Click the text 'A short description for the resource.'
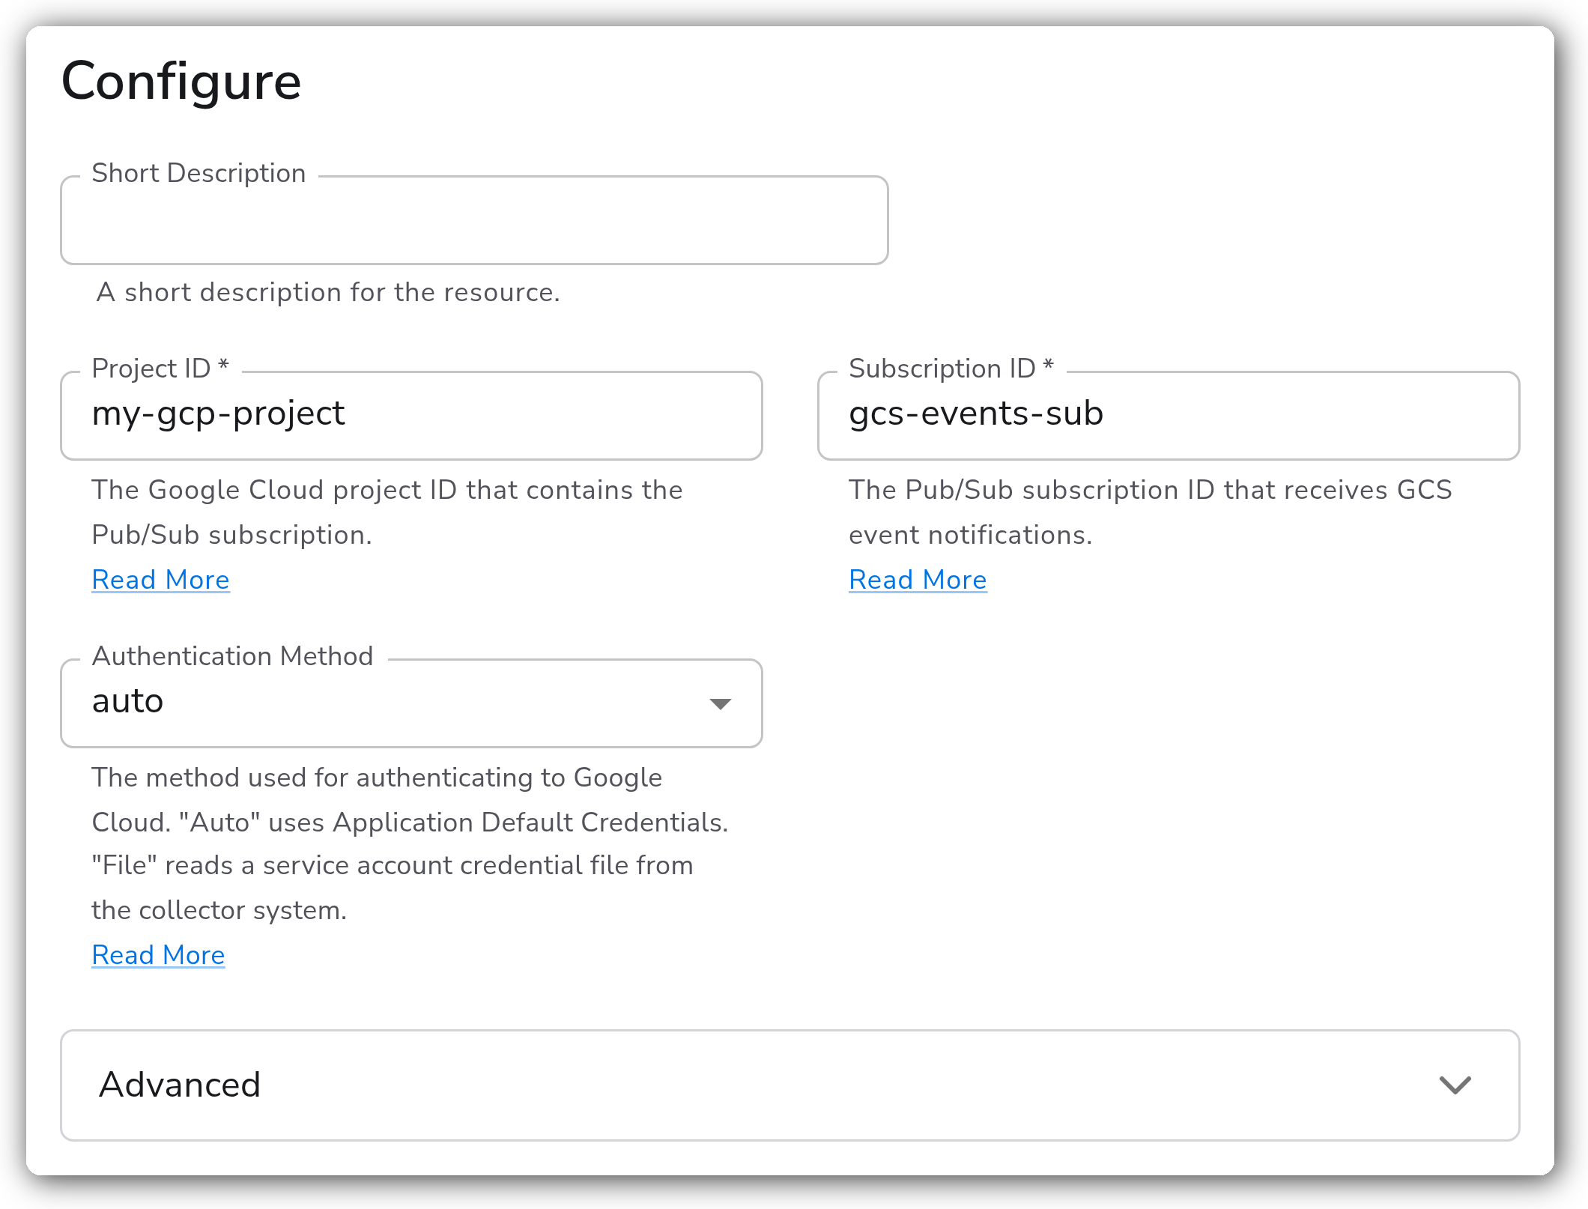 328,292
